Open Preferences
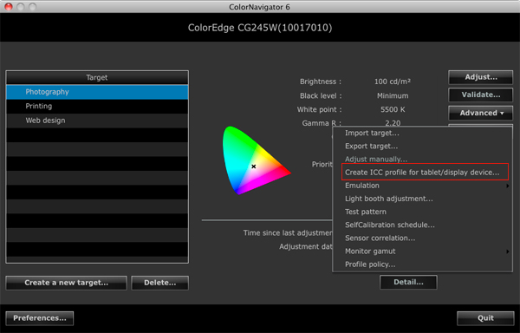Viewport: 520px width, 333px height. [40, 318]
